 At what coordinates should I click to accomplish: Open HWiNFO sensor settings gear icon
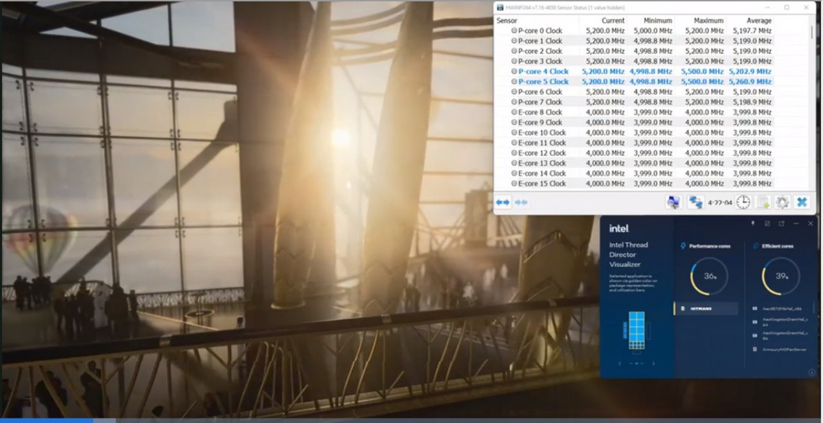782,202
